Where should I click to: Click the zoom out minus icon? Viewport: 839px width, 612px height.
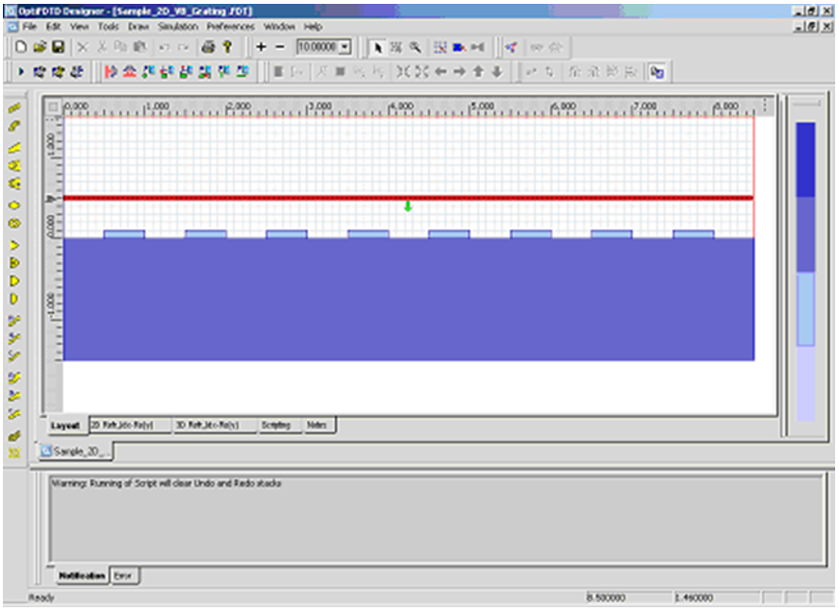coord(281,47)
